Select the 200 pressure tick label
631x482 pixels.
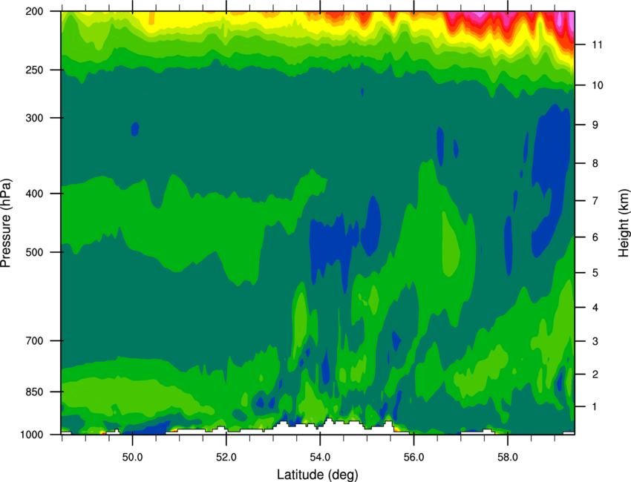tap(35, 11)
